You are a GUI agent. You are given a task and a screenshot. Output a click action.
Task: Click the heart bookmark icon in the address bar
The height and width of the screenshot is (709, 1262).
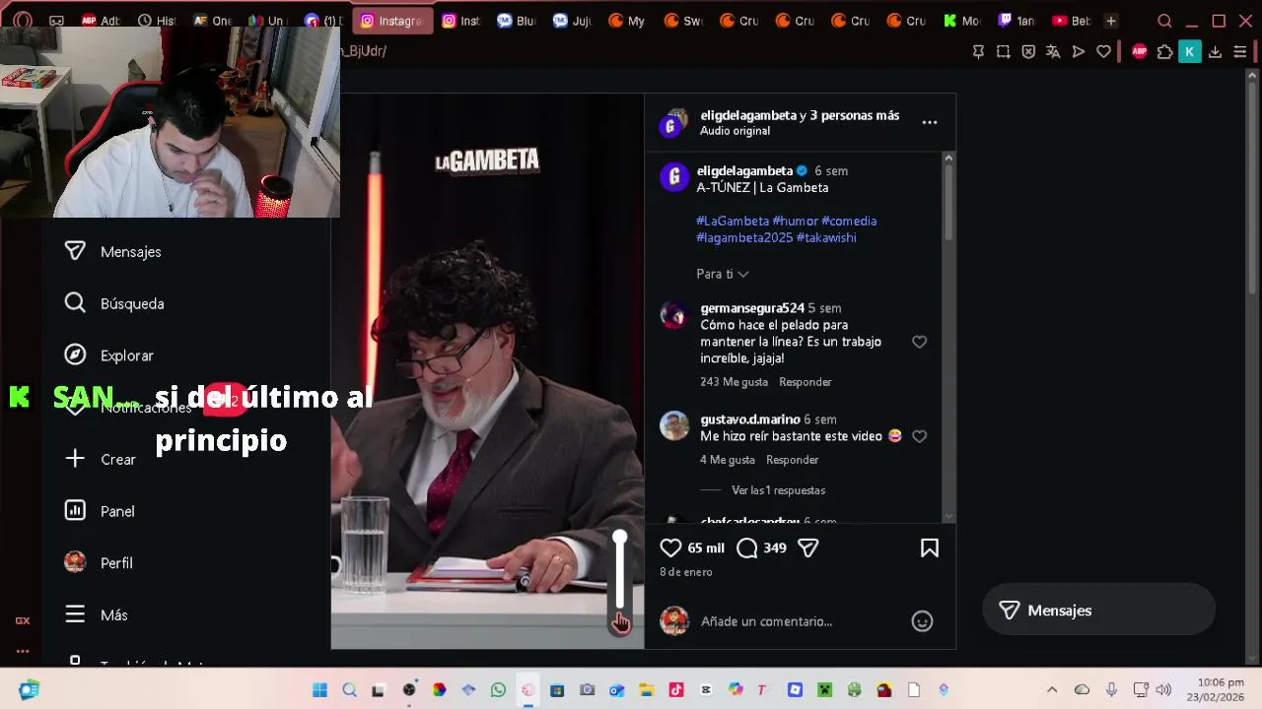1103,51
